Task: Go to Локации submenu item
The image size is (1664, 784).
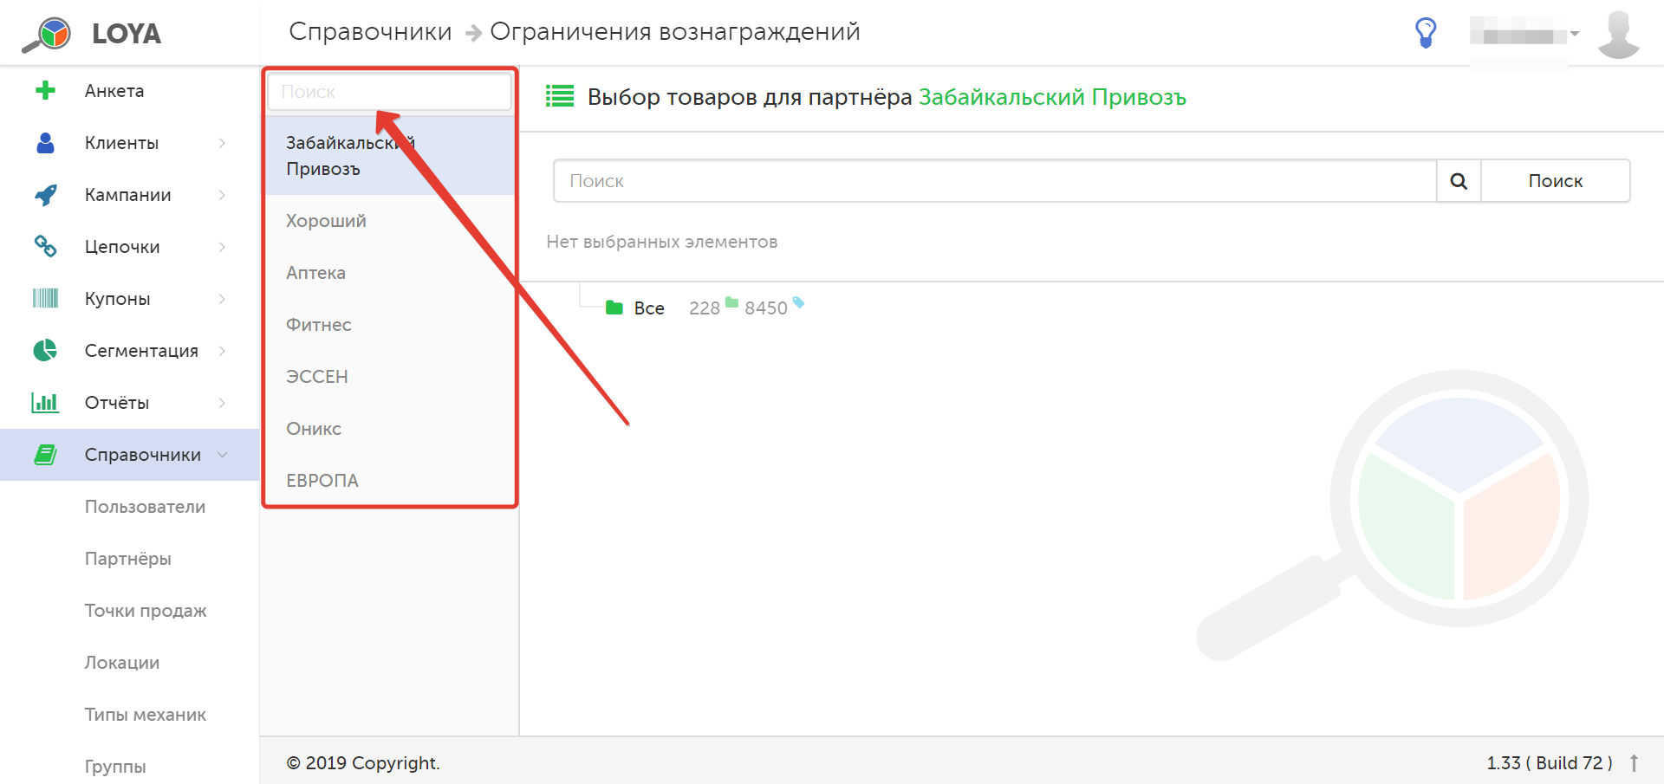Action: 121,663
